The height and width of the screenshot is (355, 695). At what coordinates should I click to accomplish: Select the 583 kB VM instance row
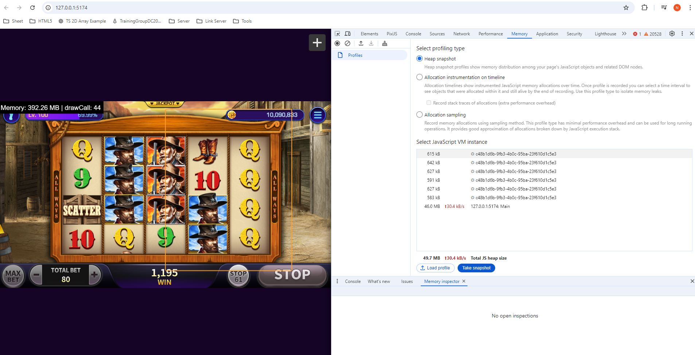pyautogui.click(x=554, y=198)
